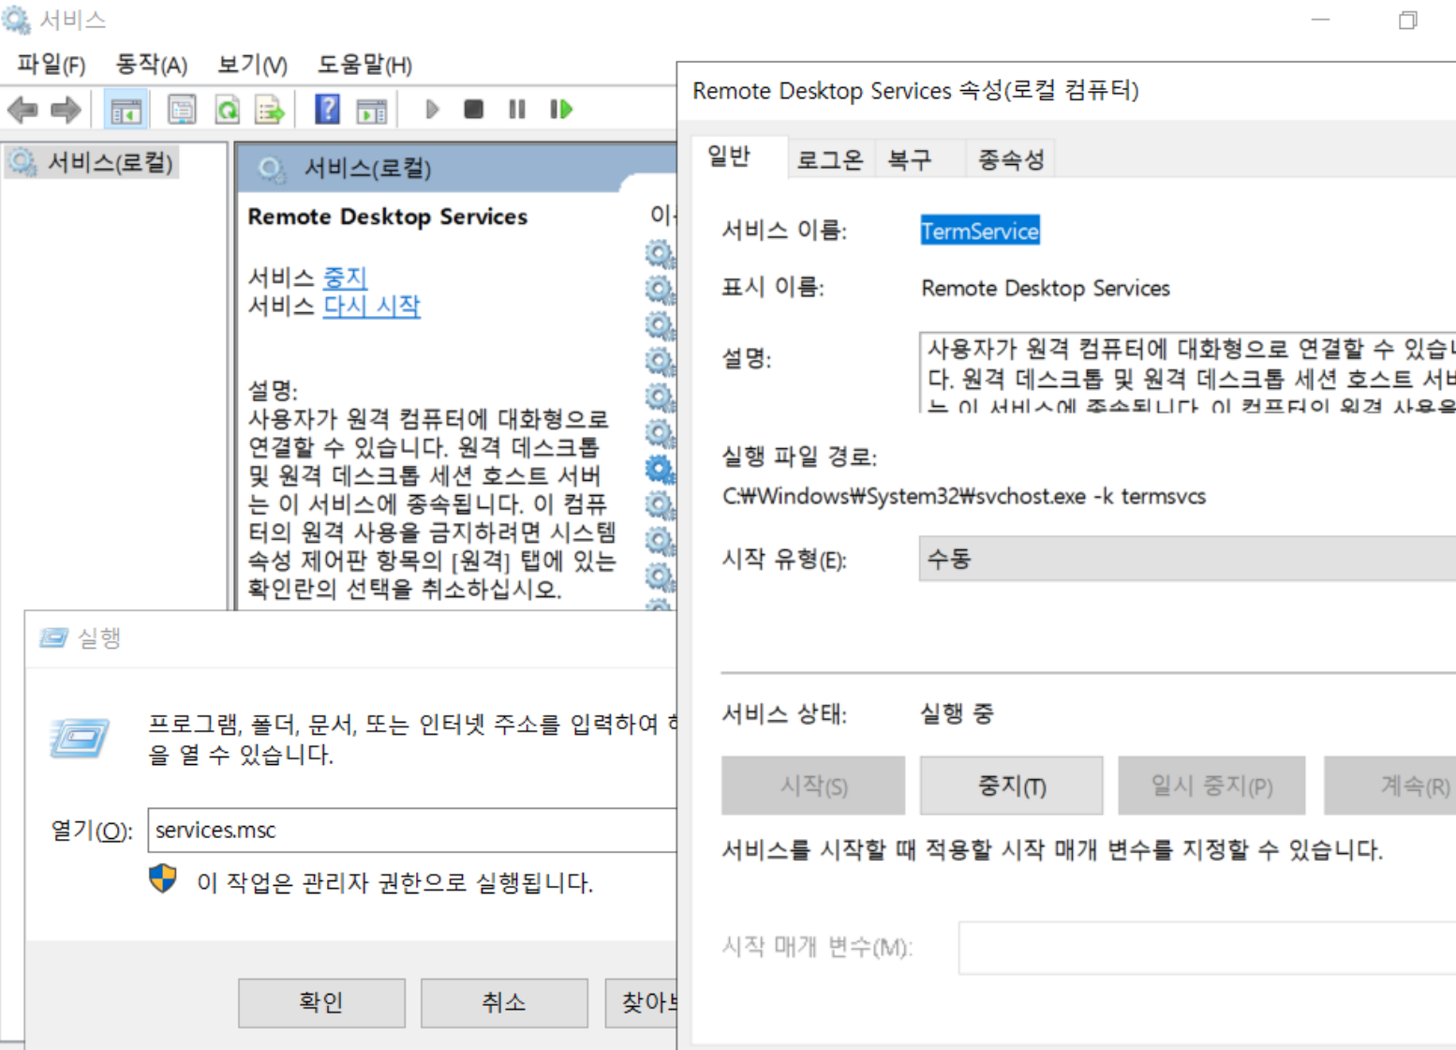Switch to the 종속성 tab

(1011, 159)
